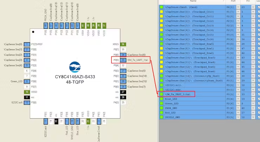The height and width of the screenshot is (142, 260).
Task: Select pin 8 assigned to Green_LED
Action: 27,81
